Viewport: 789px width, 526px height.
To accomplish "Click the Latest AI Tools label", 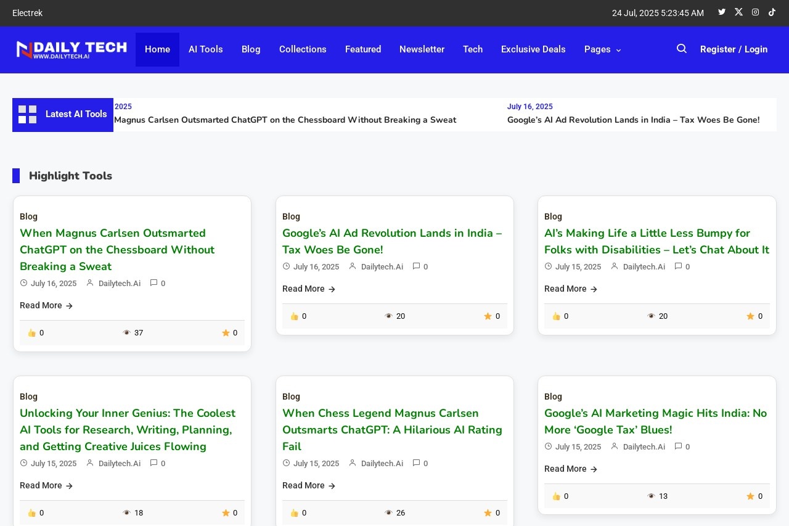I will point(76,114).
